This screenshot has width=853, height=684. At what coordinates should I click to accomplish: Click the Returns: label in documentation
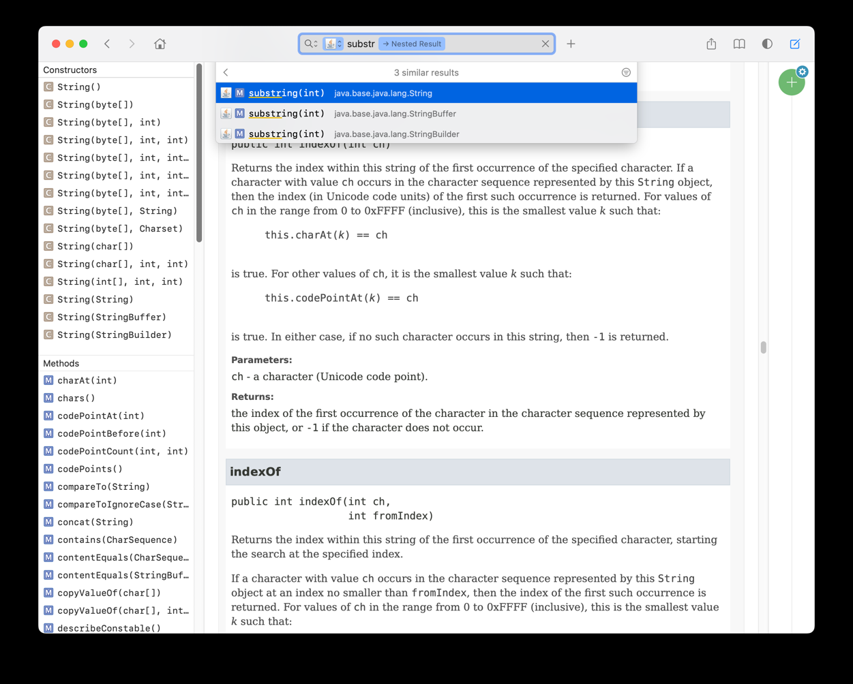252,397
